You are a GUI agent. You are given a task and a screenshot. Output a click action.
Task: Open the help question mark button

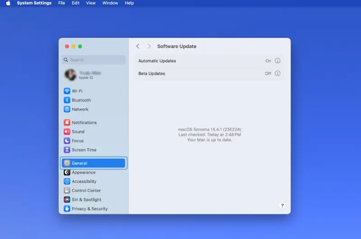click(x=282, y=206)
